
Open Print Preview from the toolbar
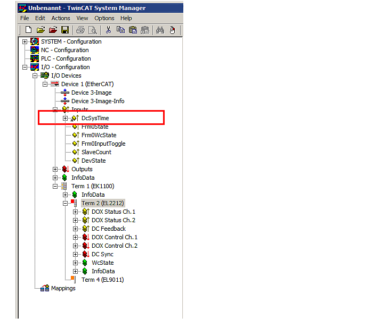pos(93,30)
